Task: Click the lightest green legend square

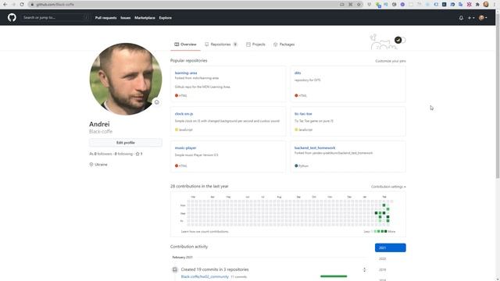Action: tap(375, 231)
